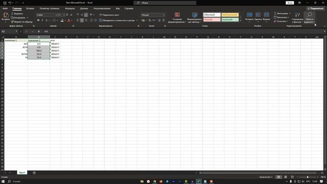Click the Format Painter (Формат по образцу) brush
This screenshot has height=184, width=327.
point(21,21)
